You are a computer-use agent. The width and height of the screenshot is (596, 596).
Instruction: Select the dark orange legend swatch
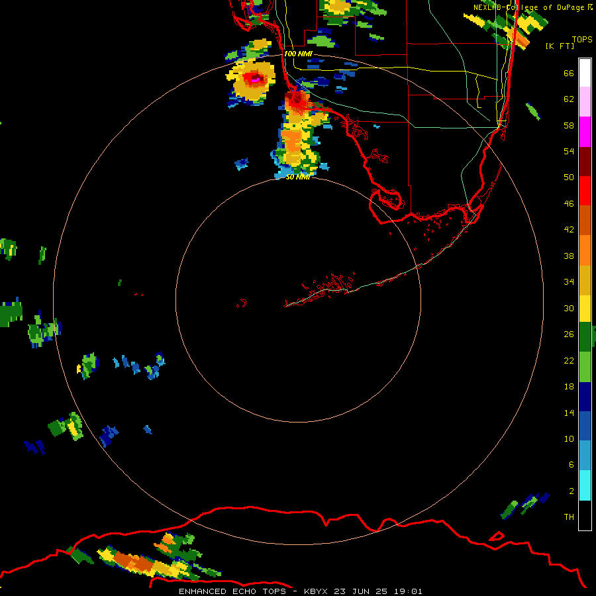585,220
